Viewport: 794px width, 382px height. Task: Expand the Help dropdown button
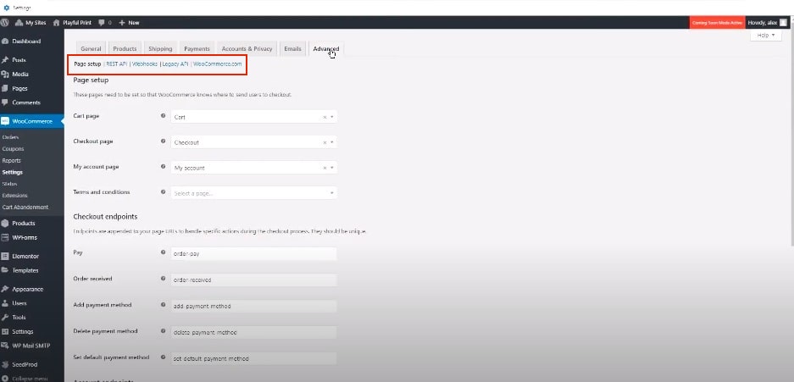[x=765, y=36]
